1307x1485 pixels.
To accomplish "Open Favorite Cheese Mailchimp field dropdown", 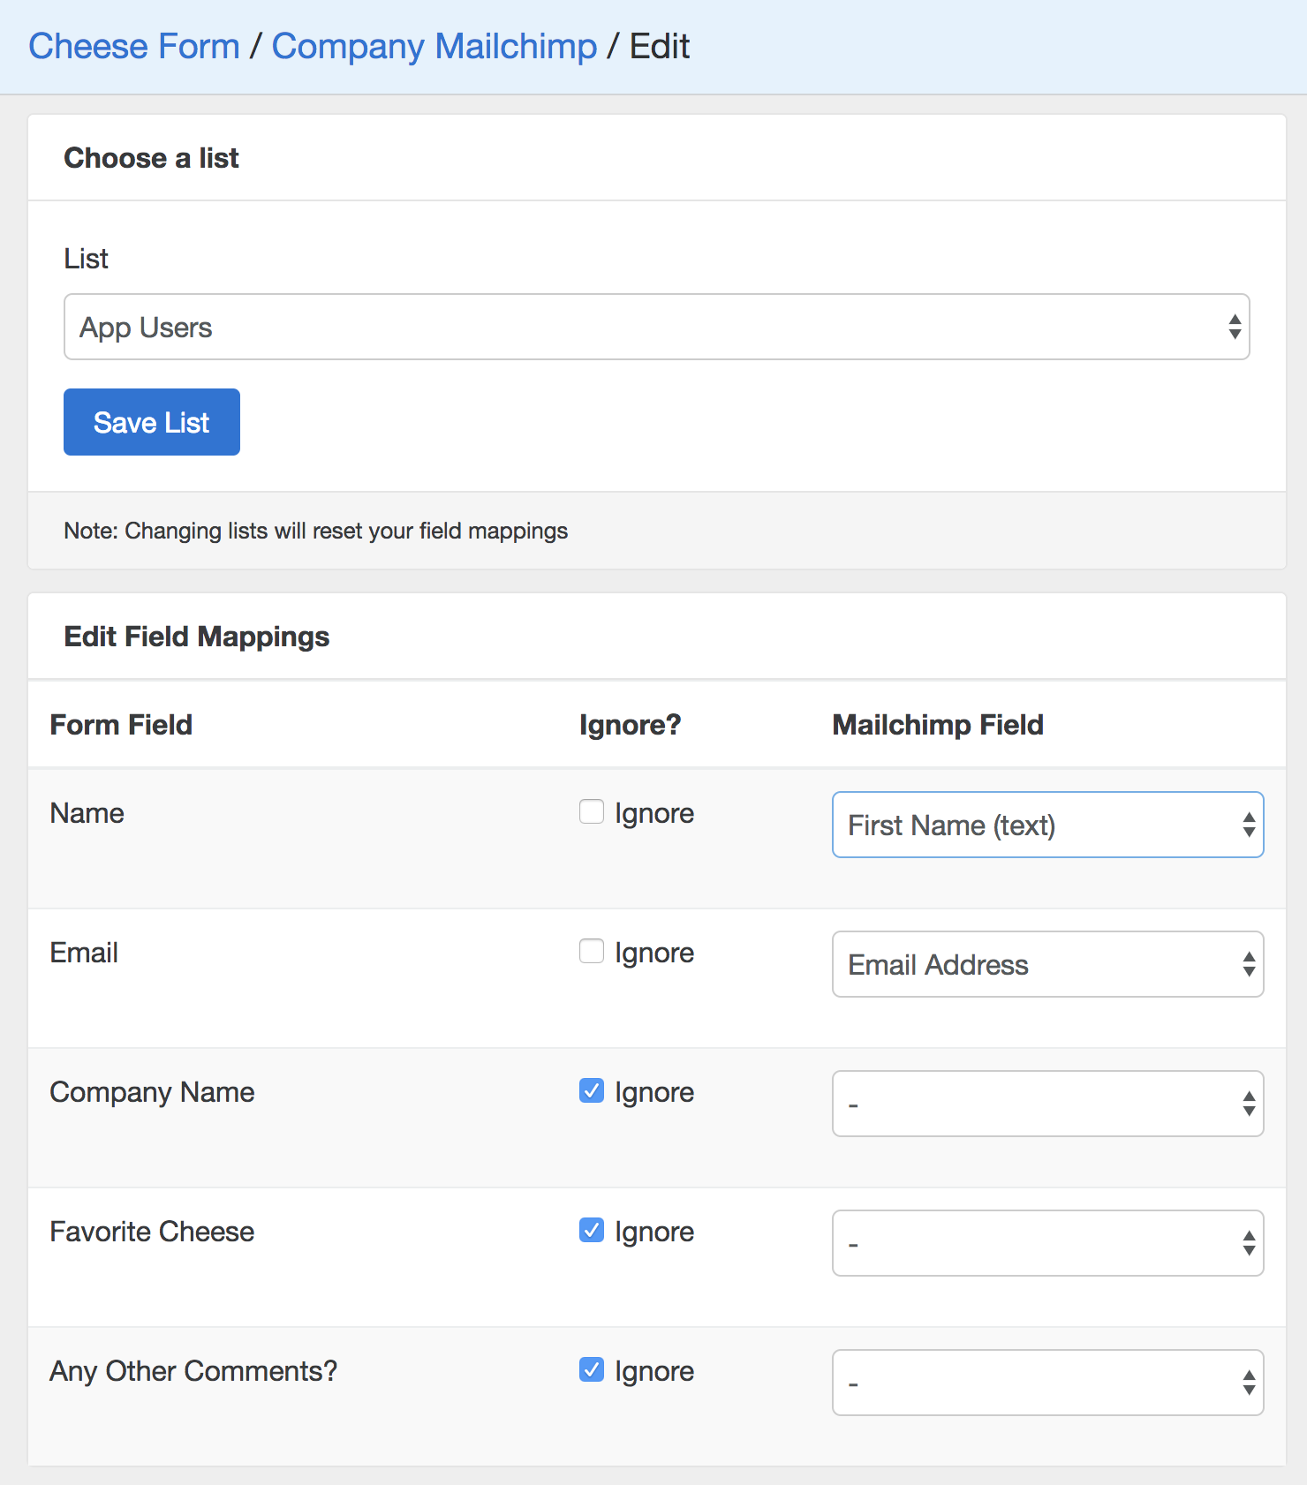I will [1047, 1243].
